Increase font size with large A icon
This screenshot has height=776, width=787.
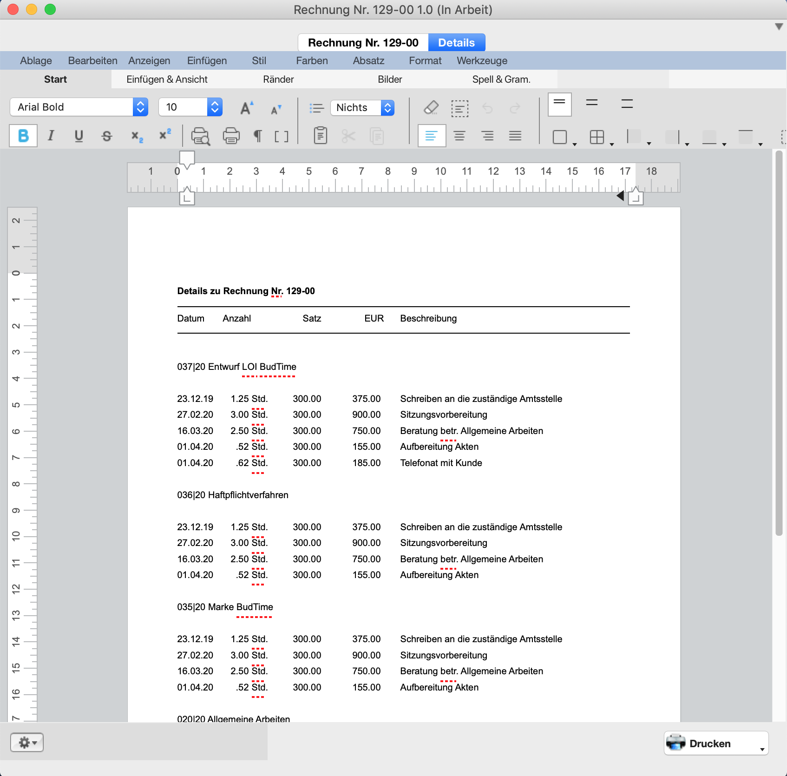point(247,108)
